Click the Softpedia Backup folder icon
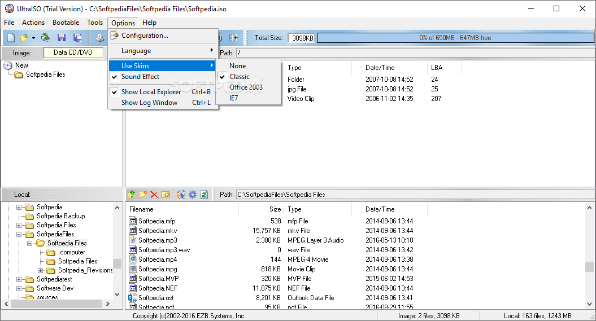The image size is (596, 321). coord(29,216)
